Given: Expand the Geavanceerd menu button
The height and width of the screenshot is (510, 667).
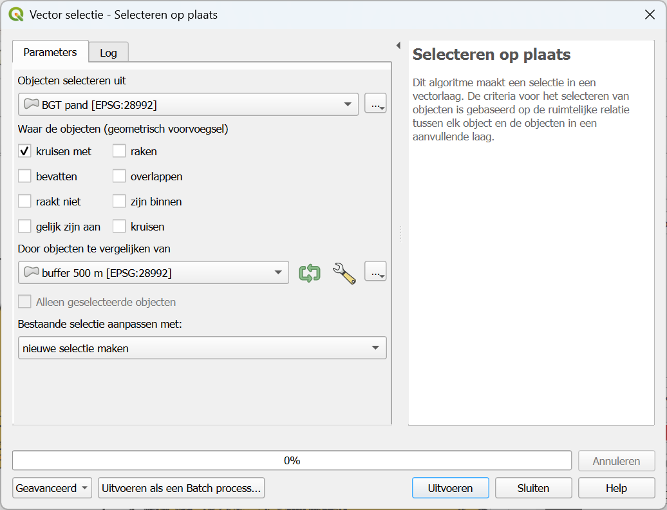Looking at the screenshot, I should tap(52, 488).
